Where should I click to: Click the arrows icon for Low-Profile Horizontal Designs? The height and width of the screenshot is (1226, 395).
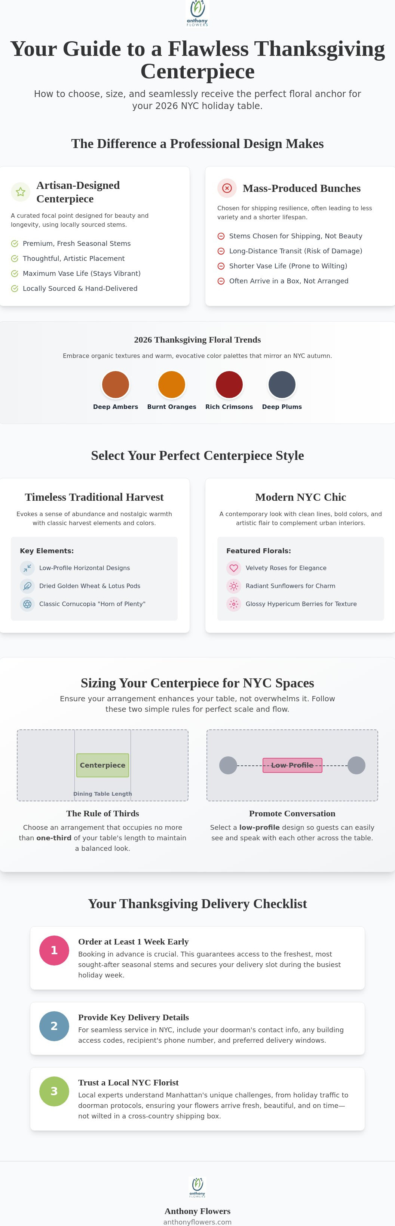pos(27,568)
